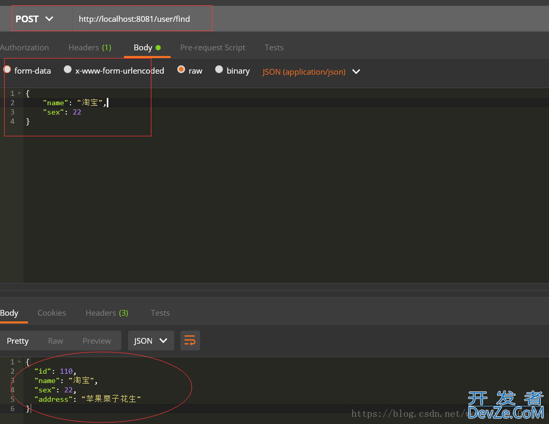Open the Pre-request Script tab

[x=213, y=48]
